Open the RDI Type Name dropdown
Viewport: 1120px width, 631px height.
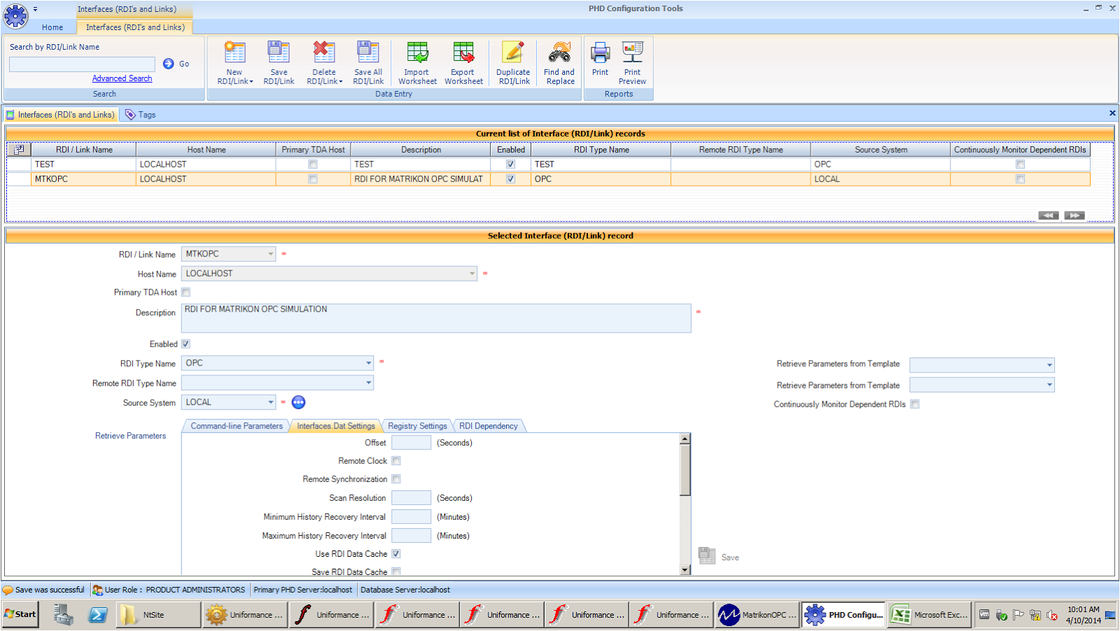(367, 363)
